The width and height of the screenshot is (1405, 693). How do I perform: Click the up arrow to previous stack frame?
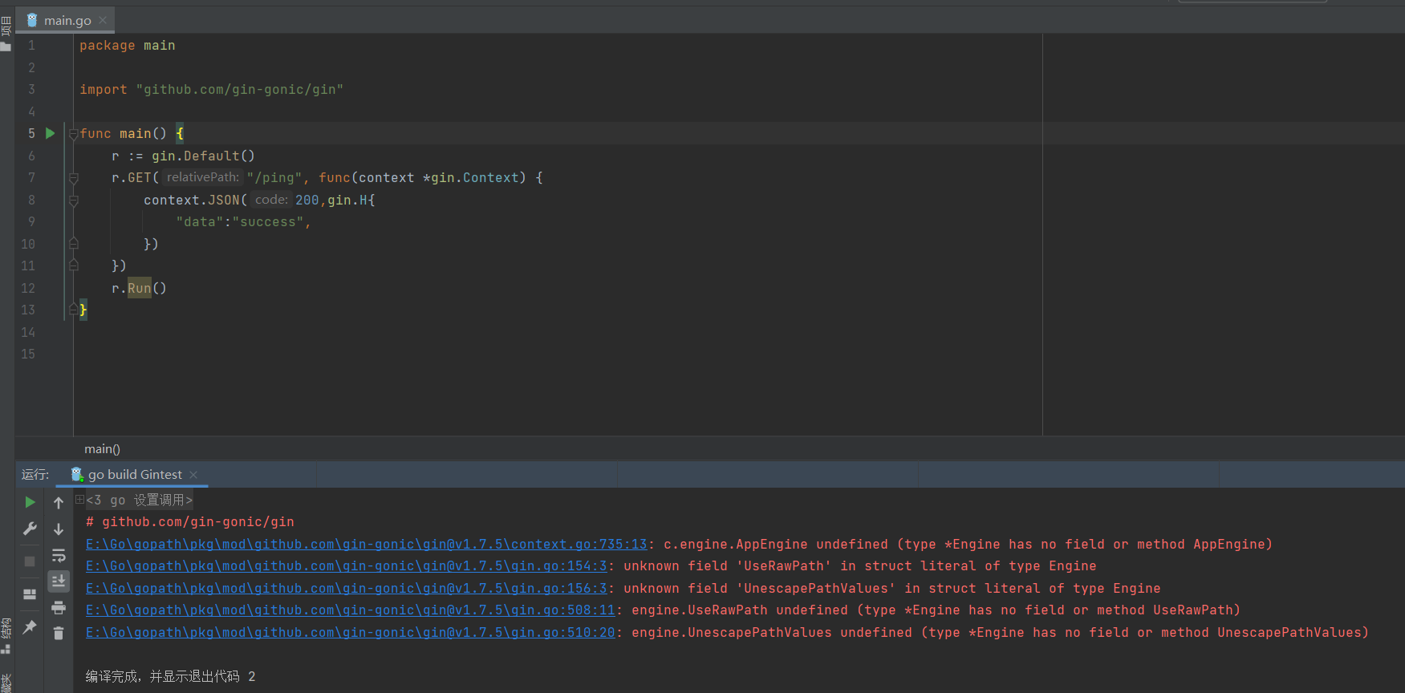tap(59, 503)
